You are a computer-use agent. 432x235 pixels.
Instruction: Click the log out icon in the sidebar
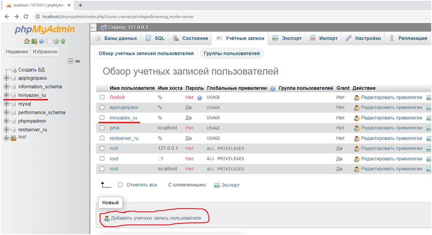(x=34, y=41)
